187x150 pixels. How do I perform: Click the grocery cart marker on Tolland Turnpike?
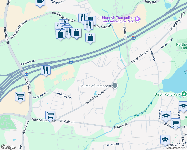(50, 115)
